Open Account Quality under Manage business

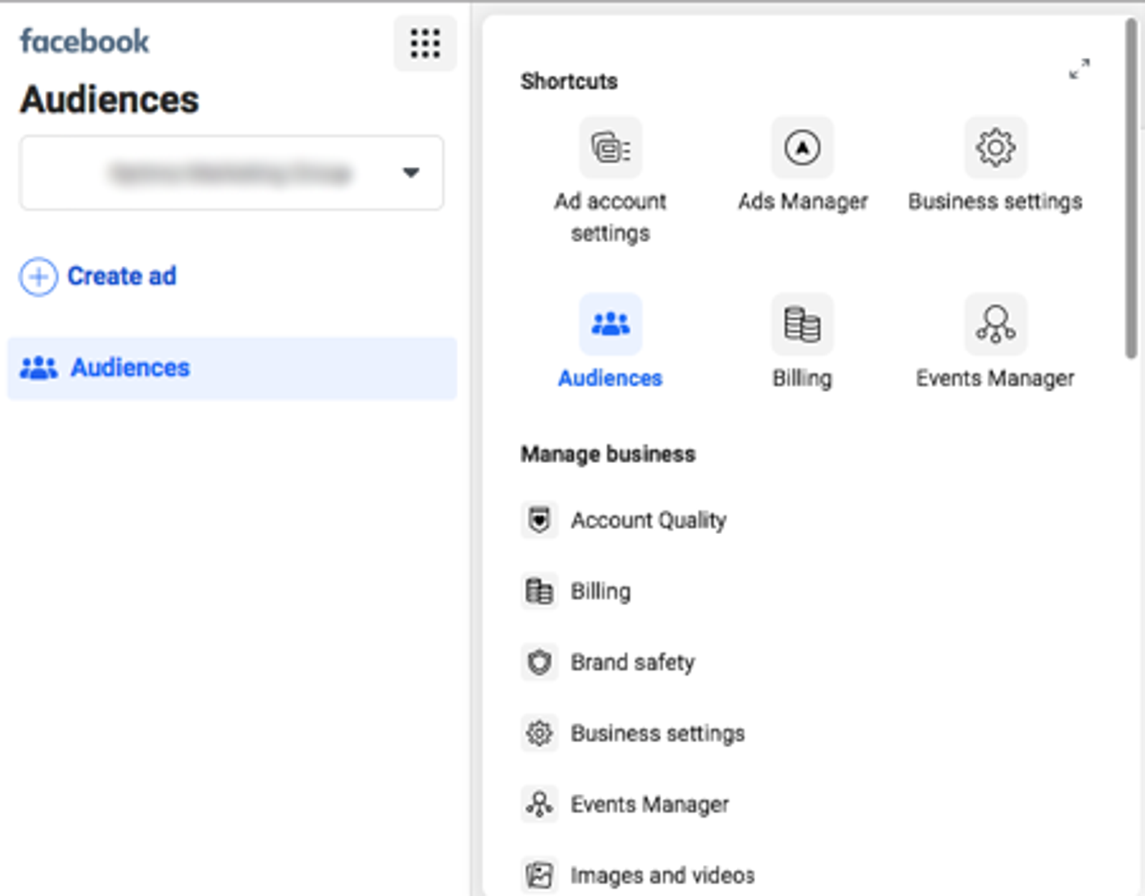click(648, 520)
